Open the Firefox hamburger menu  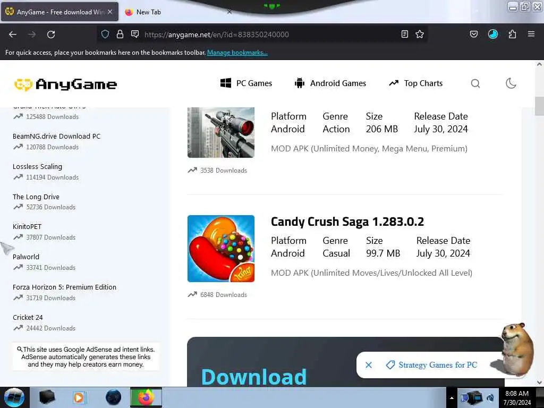click(x=531, y=34)
